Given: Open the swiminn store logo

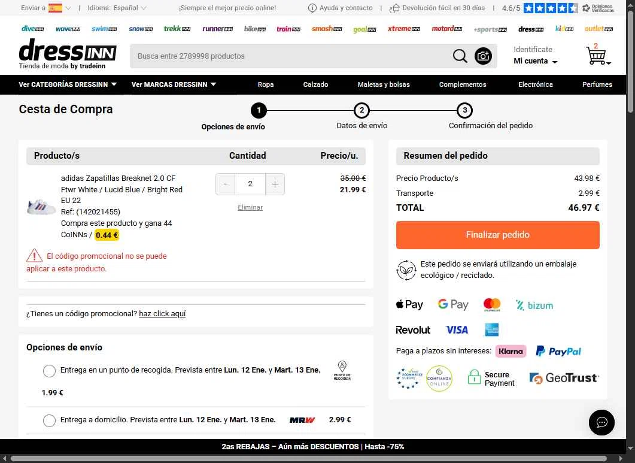Looking at the screenshot, I should (x=104, y=29).
